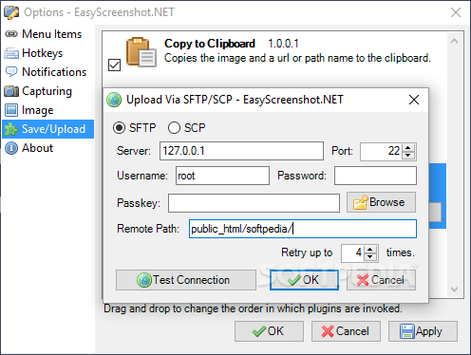Click the globe icon in the SFTP dialog title
This screenshot has width=471, height=355.
point(114,100)
